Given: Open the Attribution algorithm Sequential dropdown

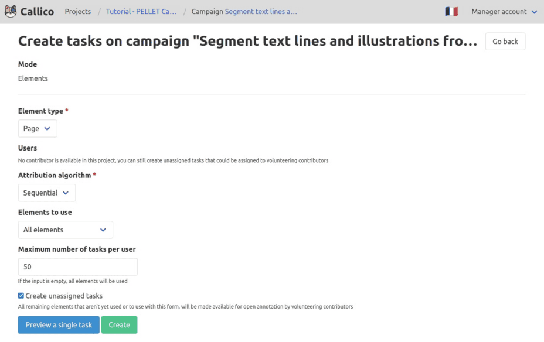Looking at the screenshot, I should pyautogui.click(x=47, y=193).
